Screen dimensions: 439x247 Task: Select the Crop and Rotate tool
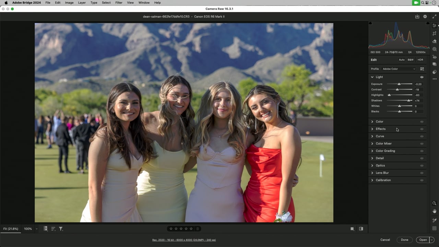point(434,33)
